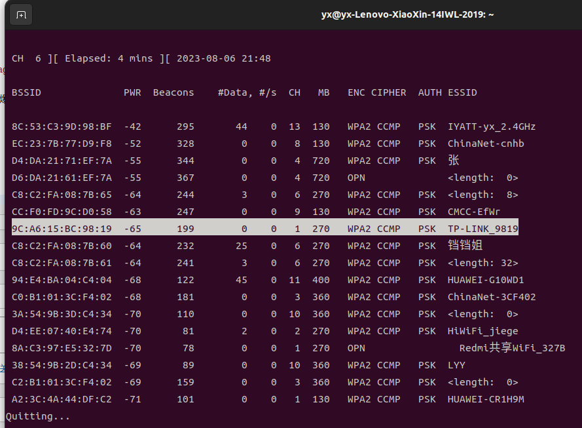
Task: Click the terminal title yx@yx-Lenovo-XiaoXin-14IWL-2019
Action: [x=408, y=15]
